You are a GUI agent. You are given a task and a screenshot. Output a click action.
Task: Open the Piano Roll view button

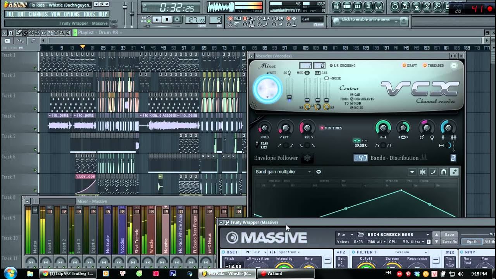(x=357, y=7)
